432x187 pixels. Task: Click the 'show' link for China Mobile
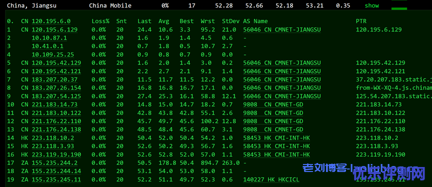pyautogui.click(x=371, y=5)
